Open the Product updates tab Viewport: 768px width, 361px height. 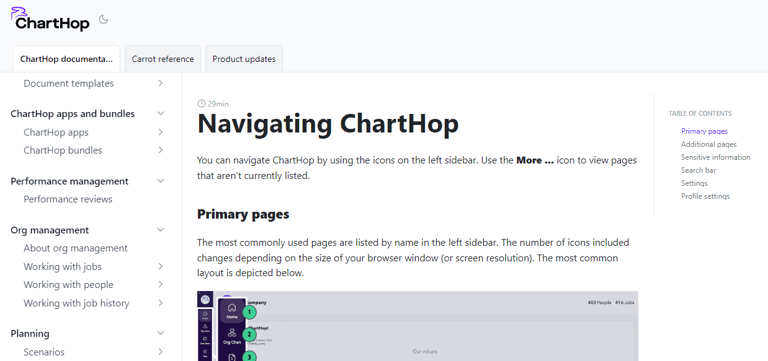click(x=244, y=59)
